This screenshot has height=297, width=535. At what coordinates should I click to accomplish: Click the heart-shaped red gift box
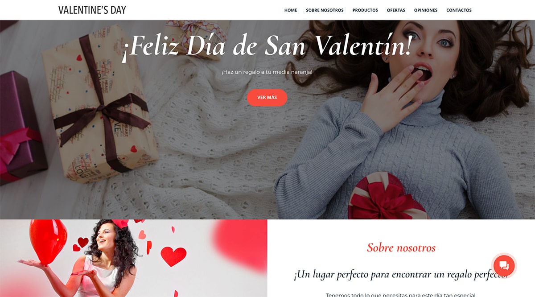[387, 197]
